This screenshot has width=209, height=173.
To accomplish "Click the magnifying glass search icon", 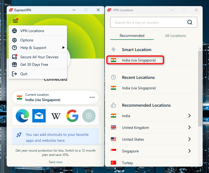I will [190, 22].
